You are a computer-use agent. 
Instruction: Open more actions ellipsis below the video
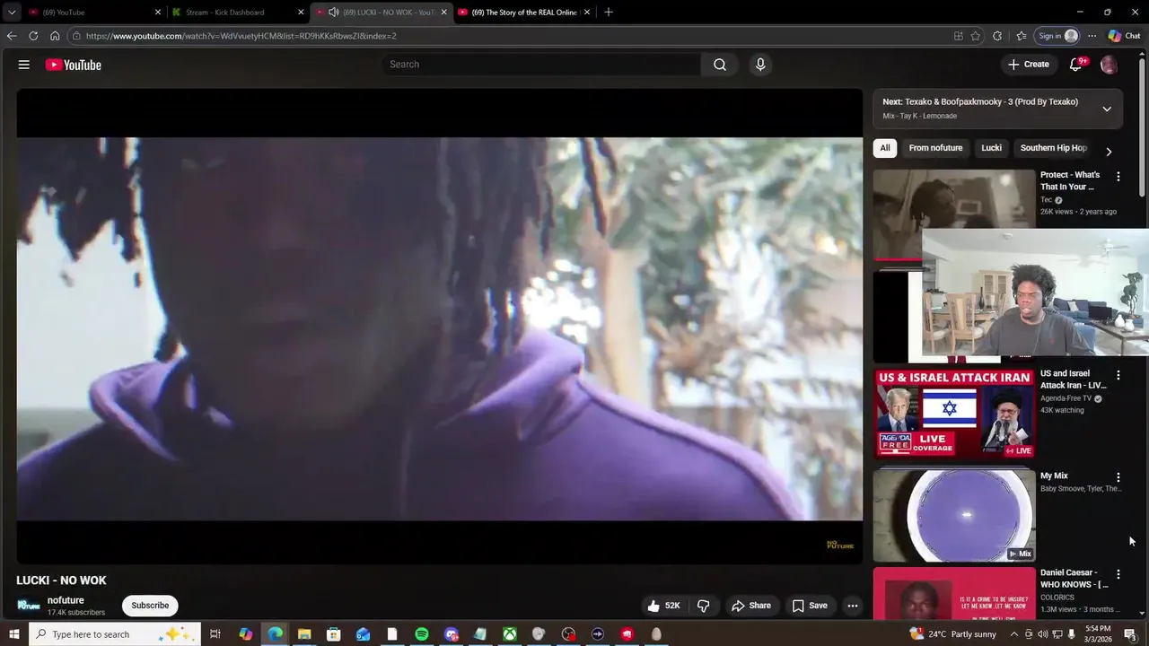tap(853, 606)
